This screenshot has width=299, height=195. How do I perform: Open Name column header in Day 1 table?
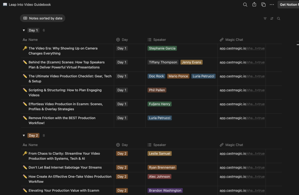tap(30, 40)
